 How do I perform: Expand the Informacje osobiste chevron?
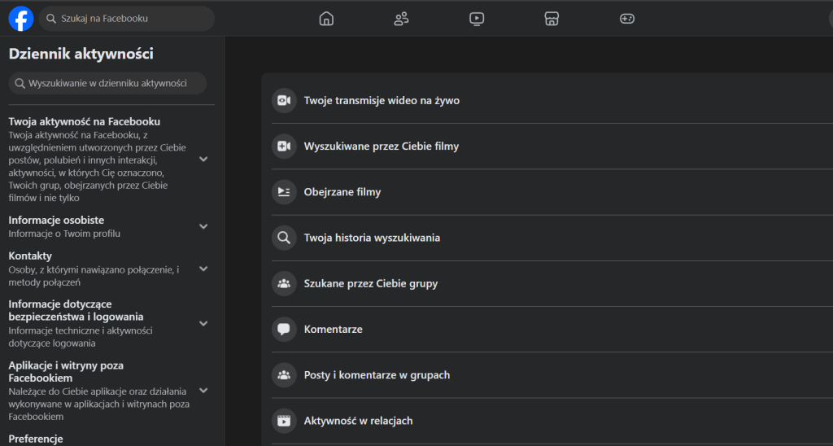tap(203, 226)
